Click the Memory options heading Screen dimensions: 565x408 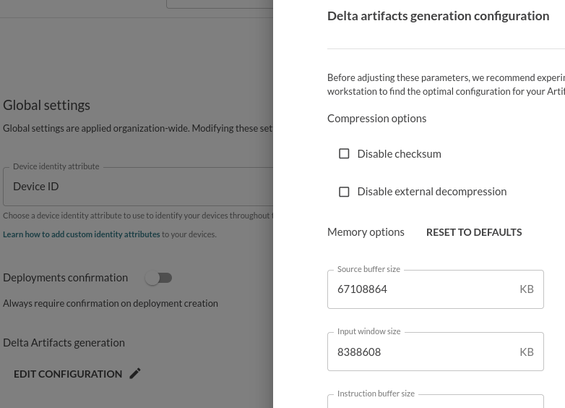click(366, 232)
